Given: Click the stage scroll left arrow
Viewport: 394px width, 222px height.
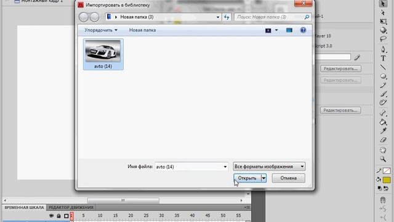Looking at the screenshot, I should [5, 200].
